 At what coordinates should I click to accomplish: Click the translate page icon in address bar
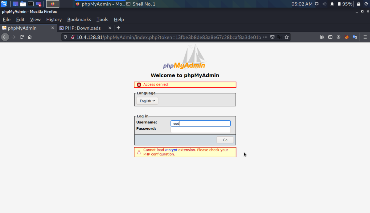point(279,37)
